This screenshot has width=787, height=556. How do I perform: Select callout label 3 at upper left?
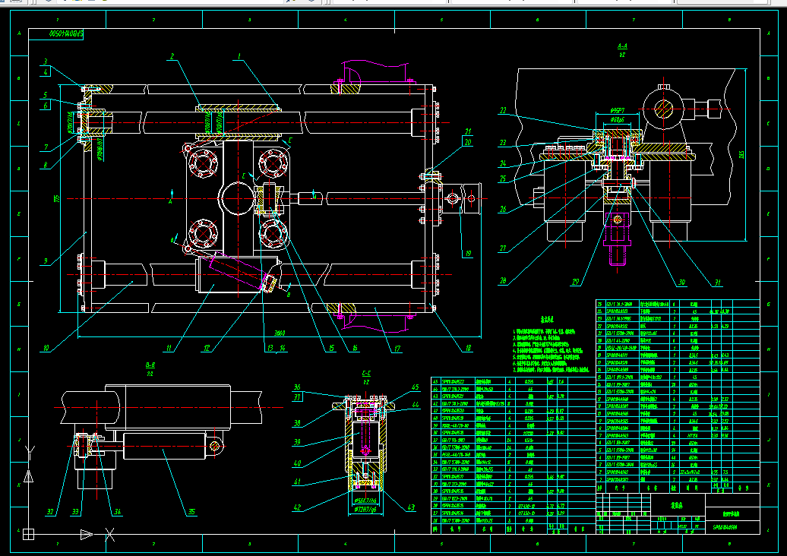[x=46, y=62]
